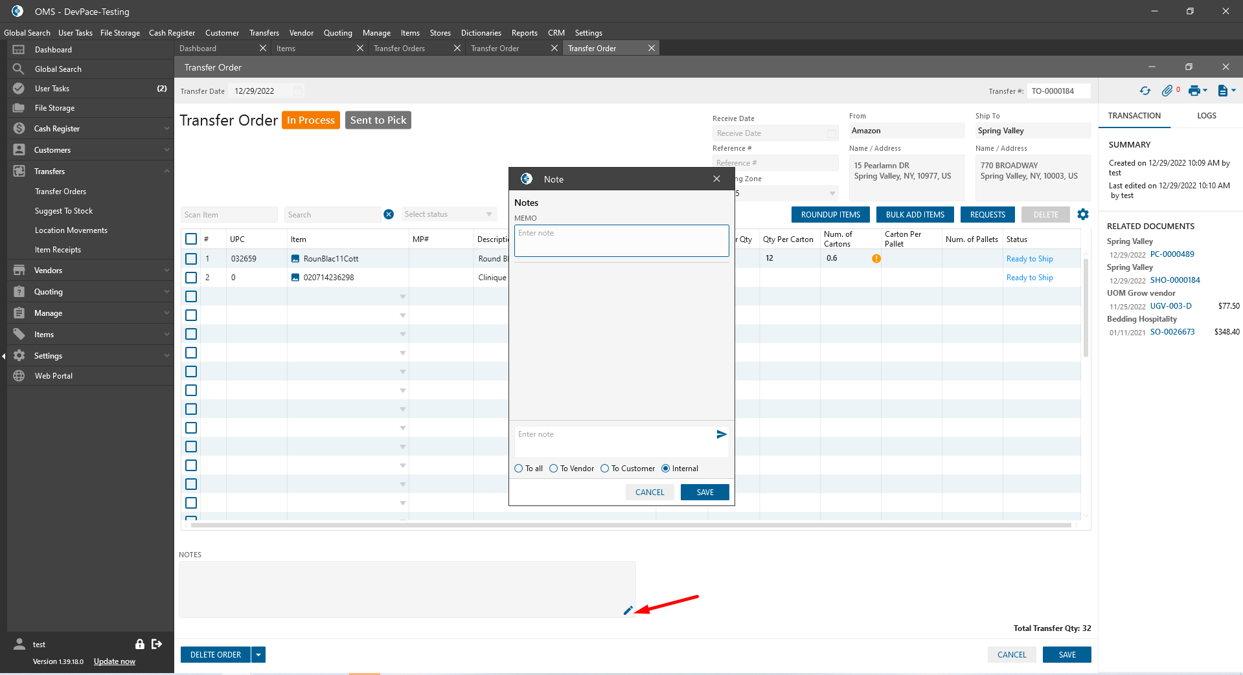Click the Quoting sidebar icon
The image size is (1243, 675).
point(19,291)
